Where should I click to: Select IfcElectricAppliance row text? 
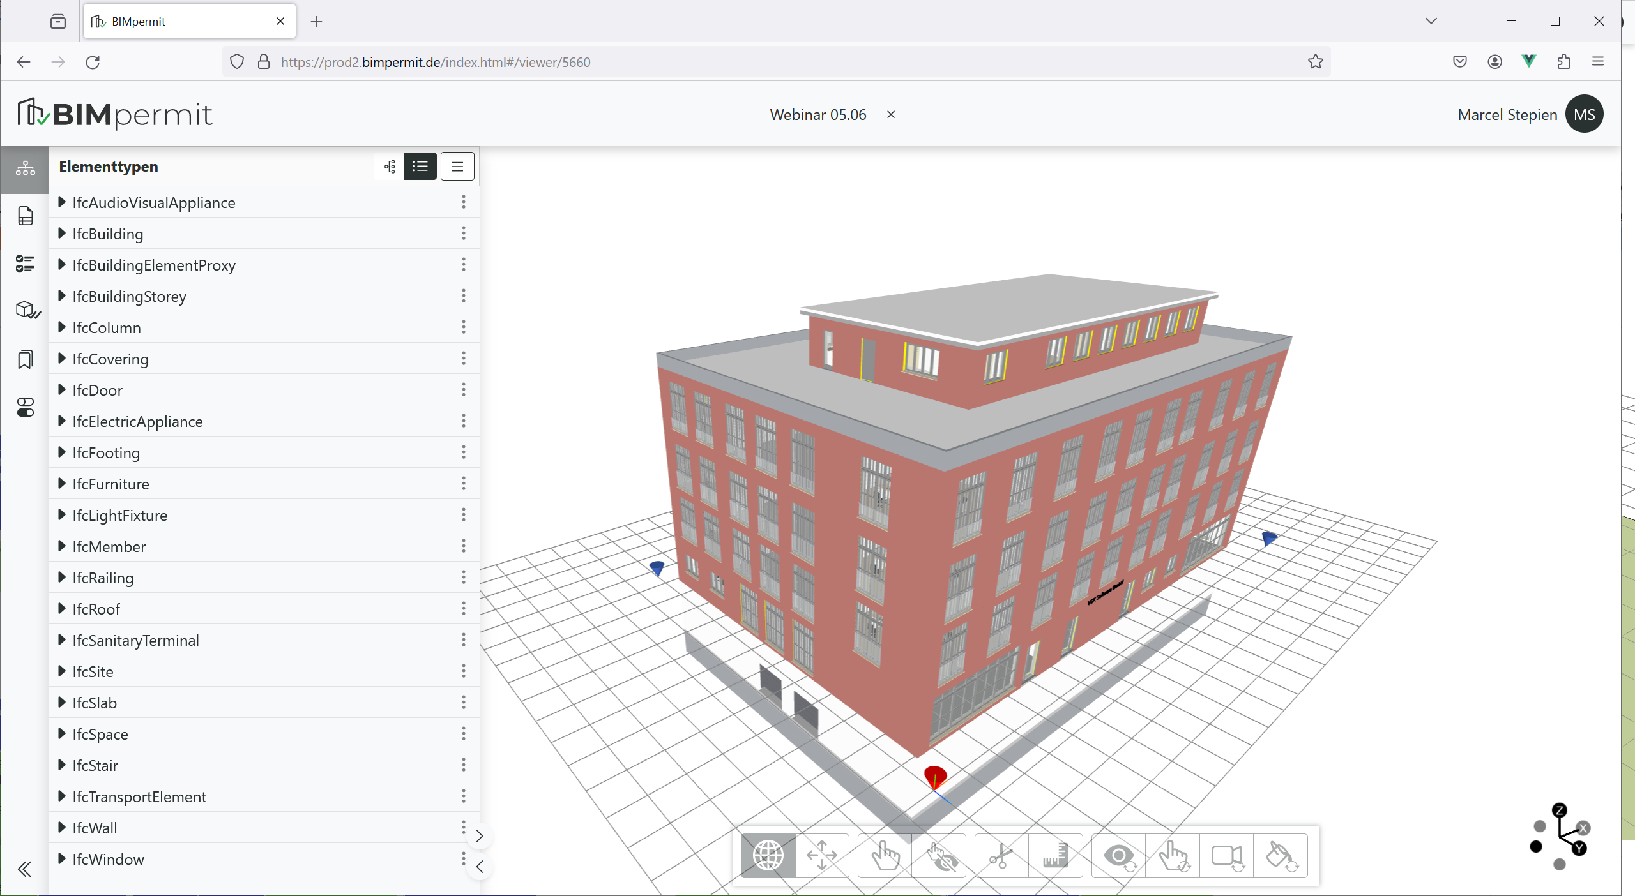(137, 422)
